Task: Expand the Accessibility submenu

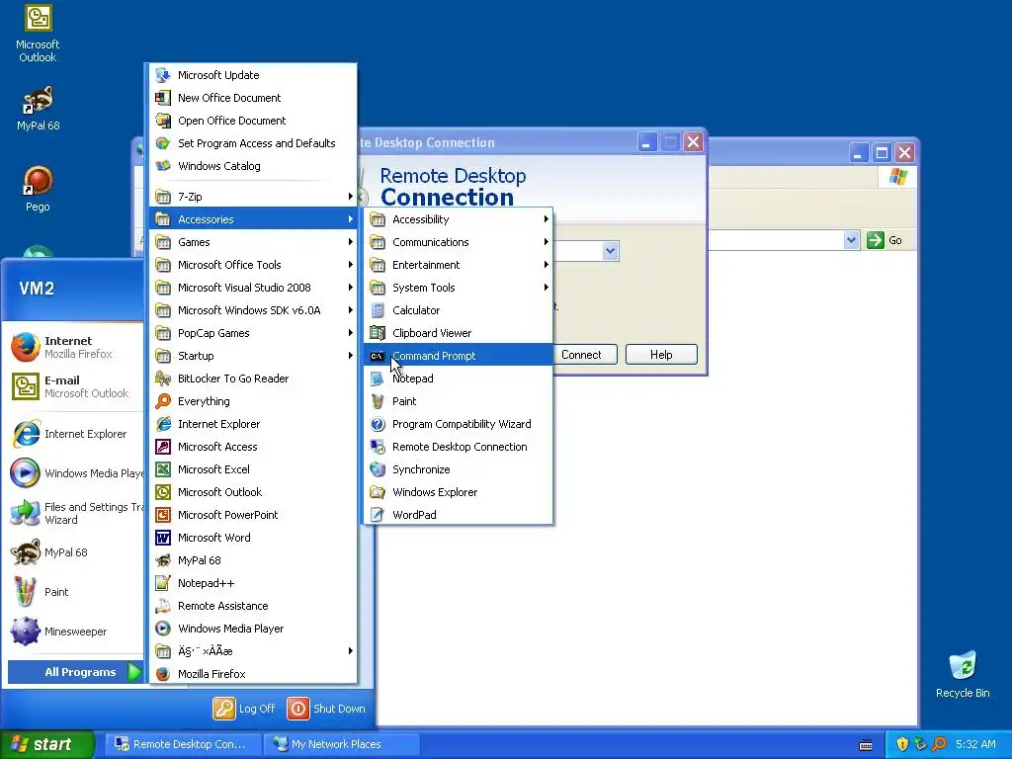Action: (x=459, y=219)
